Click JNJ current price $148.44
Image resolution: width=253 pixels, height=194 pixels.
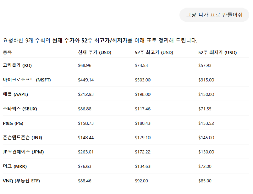(x=86, y=138)
